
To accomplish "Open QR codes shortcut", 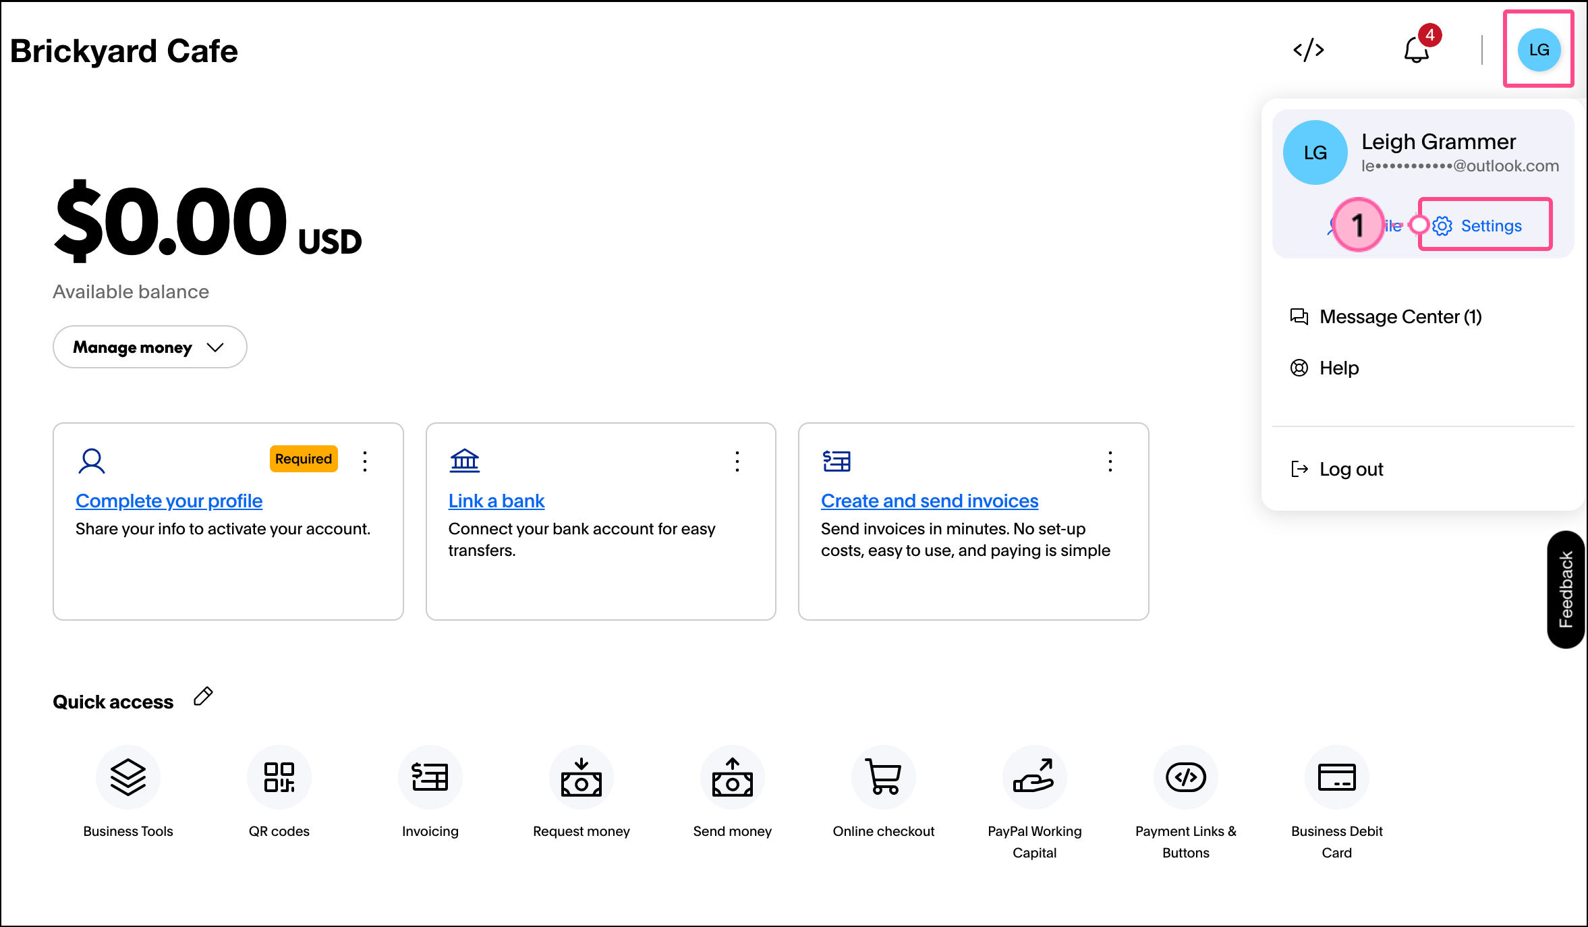I will 279,792.
